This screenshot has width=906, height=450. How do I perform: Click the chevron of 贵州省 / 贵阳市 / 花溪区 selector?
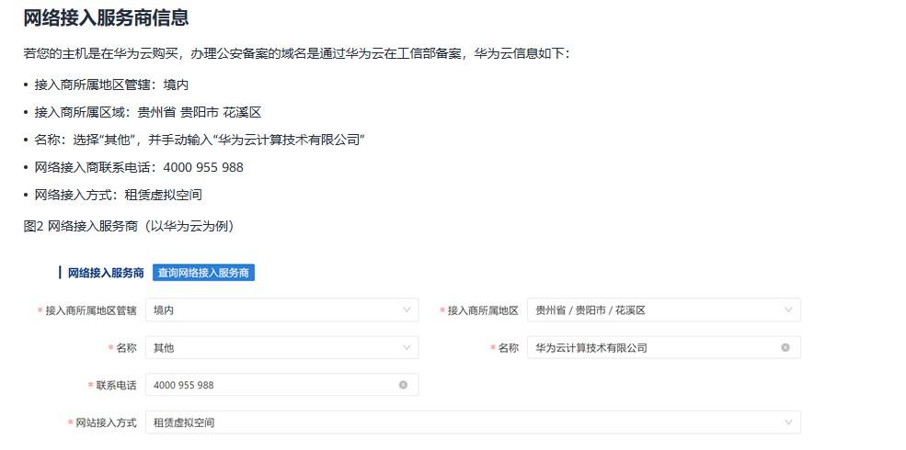[x=788, y=309]
